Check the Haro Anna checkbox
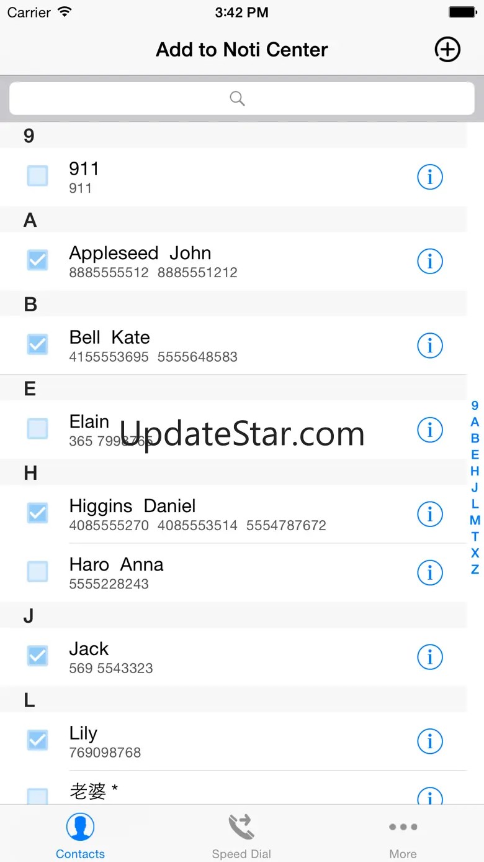 38,571
